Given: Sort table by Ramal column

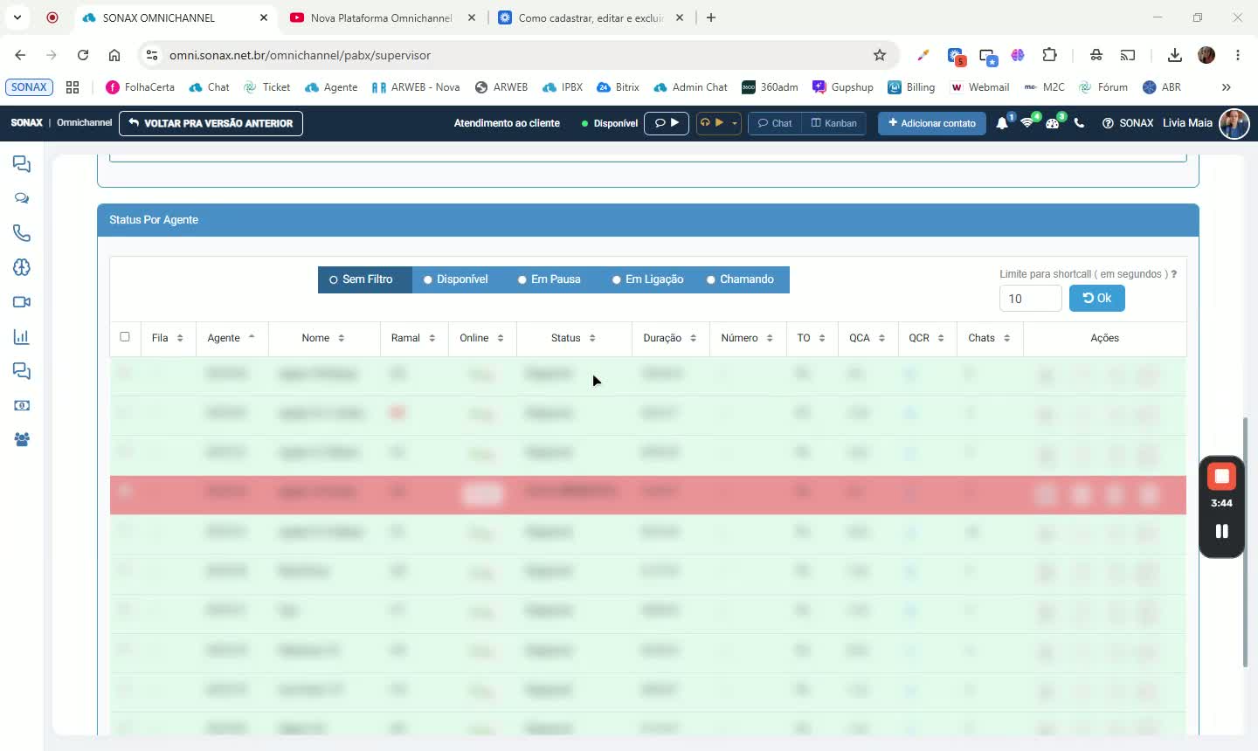Looking at the screenshot, I should pyautogui.click(x=414, y=338).
